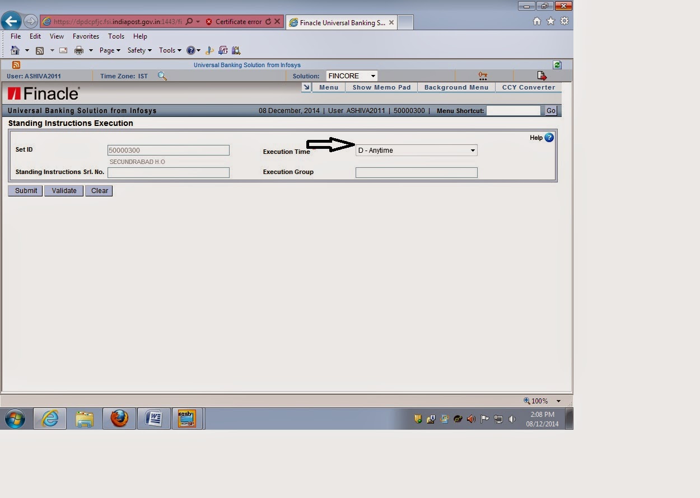Click the Show Memo Pad link
700x498 pixels.
[381, 87]
